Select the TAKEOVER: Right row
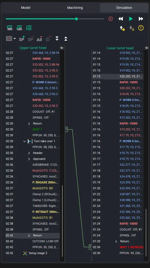This screenshot has width=150, height=268. (x=33, y=206)
